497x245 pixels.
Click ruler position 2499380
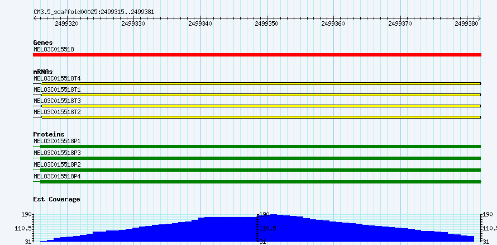pyautogui.click(x=467, y=23)
